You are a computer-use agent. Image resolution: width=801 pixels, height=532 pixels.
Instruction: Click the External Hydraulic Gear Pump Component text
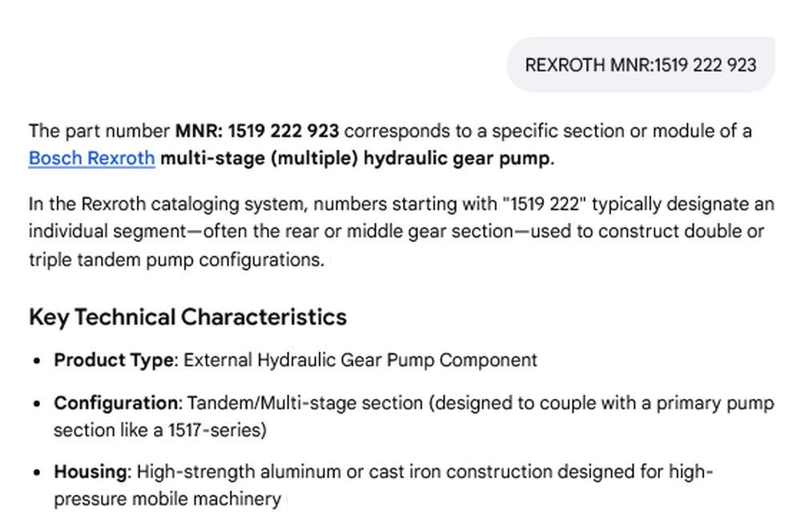[360, 360]
